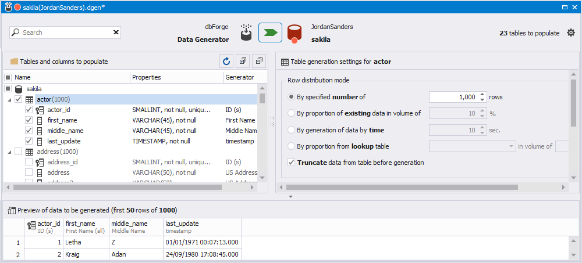Uncheck the middle_name column checkbox

[x=28, y=131]
